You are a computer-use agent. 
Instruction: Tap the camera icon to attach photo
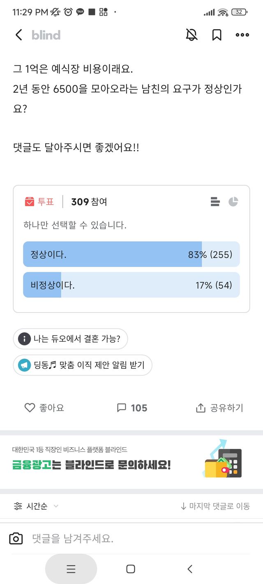16,538
